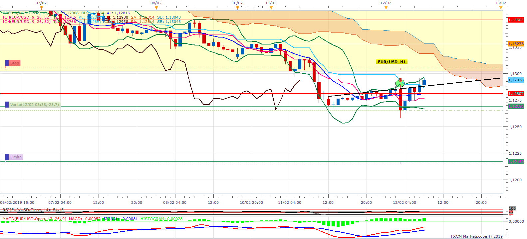Select the green circle trade entry marker

399,83
